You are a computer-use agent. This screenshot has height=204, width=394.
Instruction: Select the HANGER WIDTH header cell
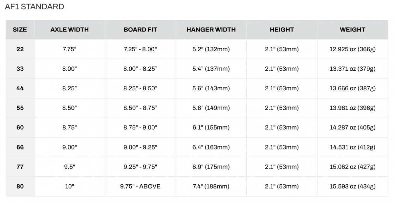pyautogui.click(x=211, y=30)
